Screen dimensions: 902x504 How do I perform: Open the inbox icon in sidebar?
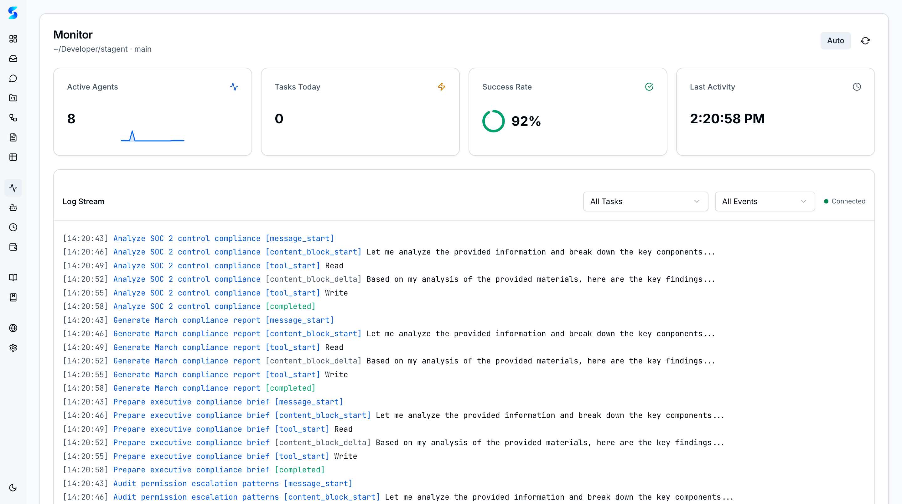(x=13, y=59)
